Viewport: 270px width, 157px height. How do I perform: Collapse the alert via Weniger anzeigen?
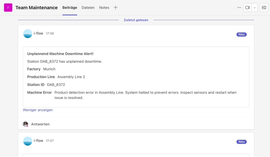pyautogui.click(x=38, y=110)
